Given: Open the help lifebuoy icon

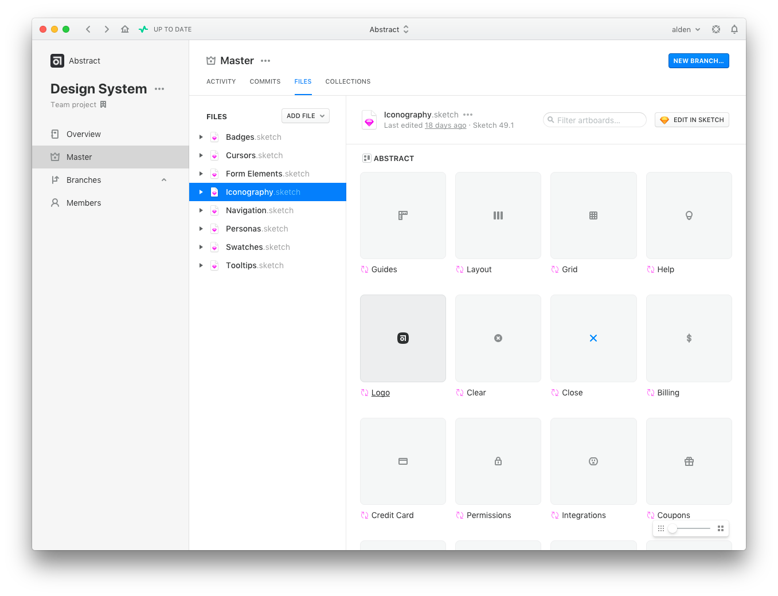Looking at the screenshot, I should click(x=716, y=29).
